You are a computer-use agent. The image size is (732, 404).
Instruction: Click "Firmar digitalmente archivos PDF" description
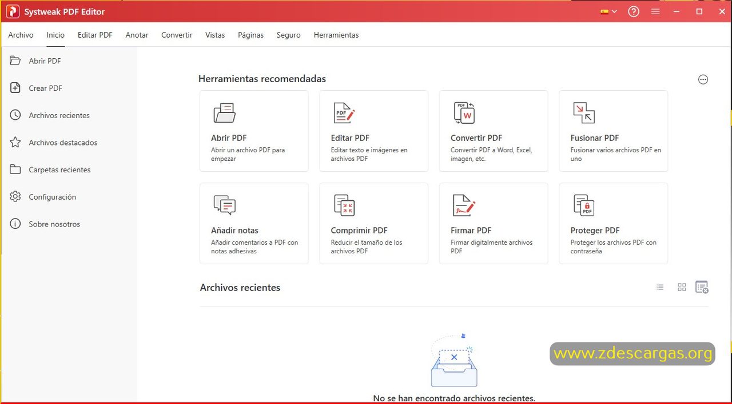491,247
